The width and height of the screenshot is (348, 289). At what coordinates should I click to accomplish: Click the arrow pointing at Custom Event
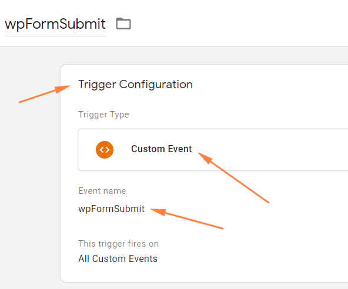point(233,177)
